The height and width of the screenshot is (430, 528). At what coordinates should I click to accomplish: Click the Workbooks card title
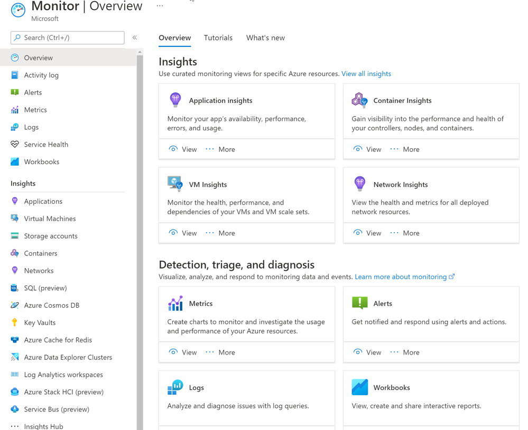click(392, 388)
